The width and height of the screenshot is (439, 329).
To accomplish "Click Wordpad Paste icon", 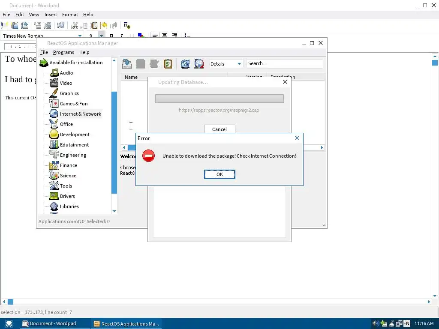I will tap(94, 25).
